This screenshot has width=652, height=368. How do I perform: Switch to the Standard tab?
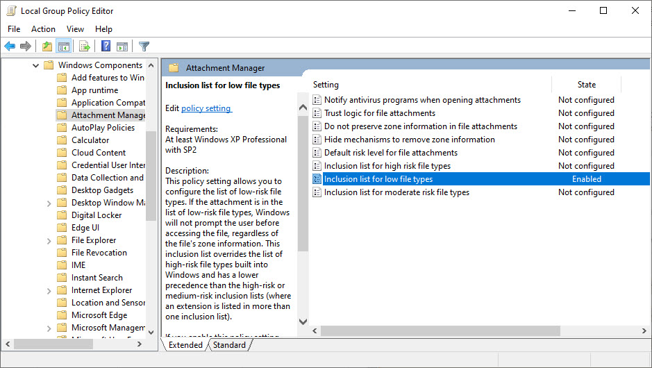pyautogui.click(x=229, y=345)
